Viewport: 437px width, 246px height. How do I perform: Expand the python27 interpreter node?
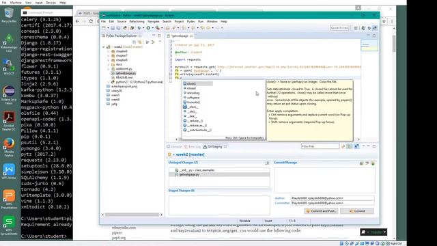click(109, 82)
